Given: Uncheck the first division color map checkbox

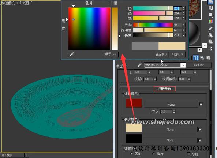Looking at the screenshot, I should coord(200,129).
